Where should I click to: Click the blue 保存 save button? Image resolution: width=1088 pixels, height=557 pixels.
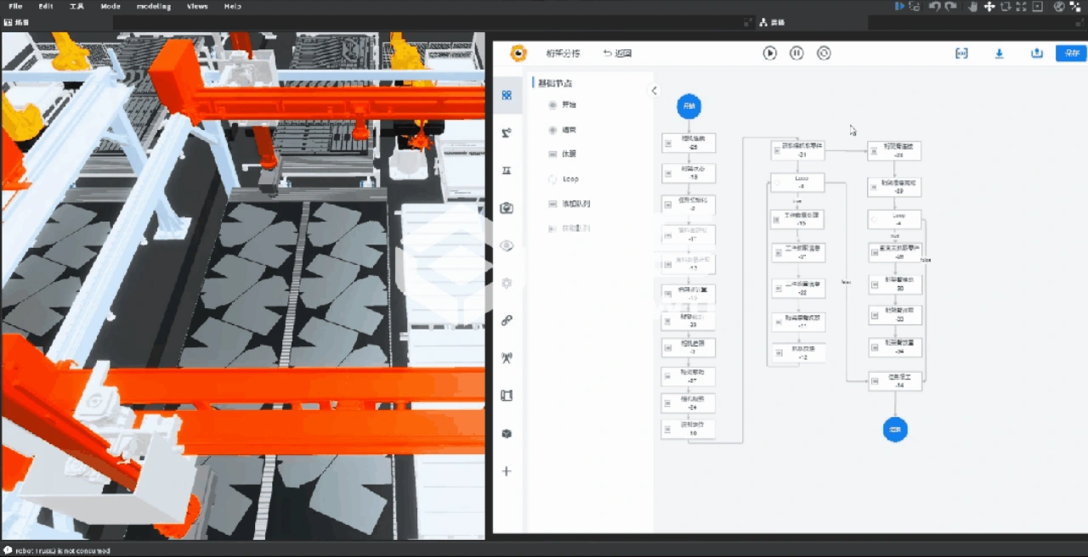[x=1071, y=53]
